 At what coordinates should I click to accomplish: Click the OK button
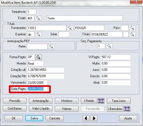[x=14, y=118]
